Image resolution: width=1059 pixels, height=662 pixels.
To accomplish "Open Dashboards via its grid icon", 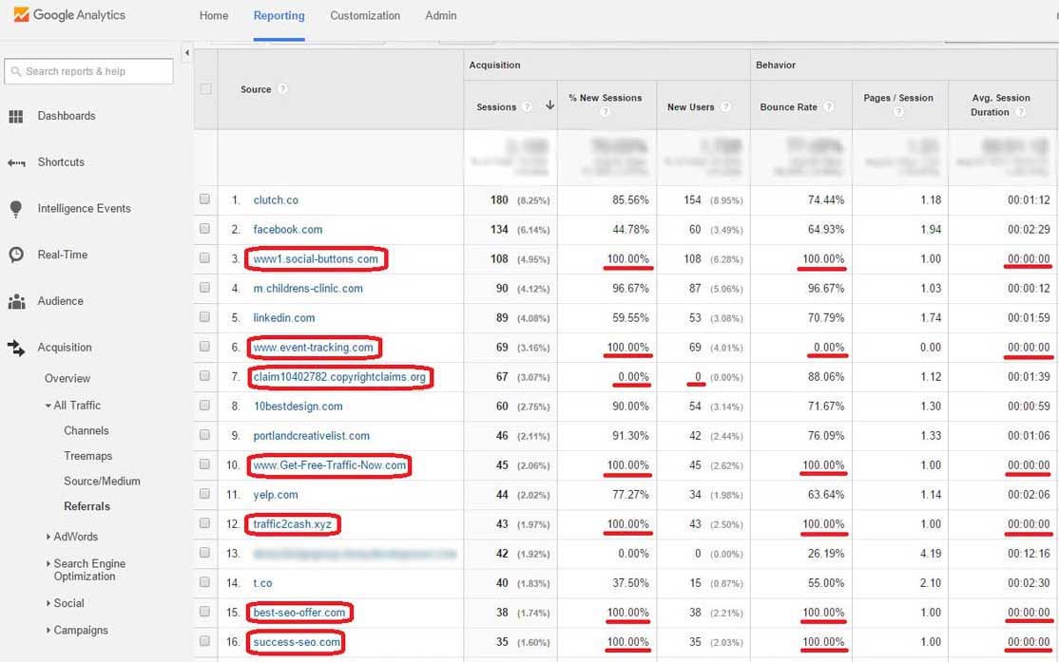I will [x=16, y=117].
